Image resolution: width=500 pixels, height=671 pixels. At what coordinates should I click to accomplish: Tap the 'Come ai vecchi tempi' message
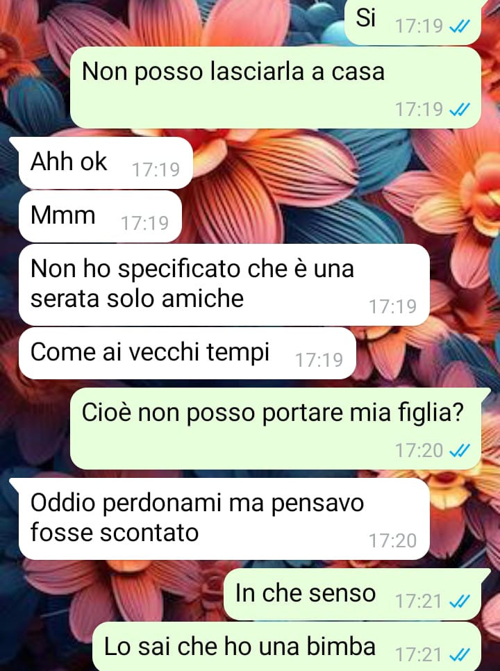tap(187, 354)
